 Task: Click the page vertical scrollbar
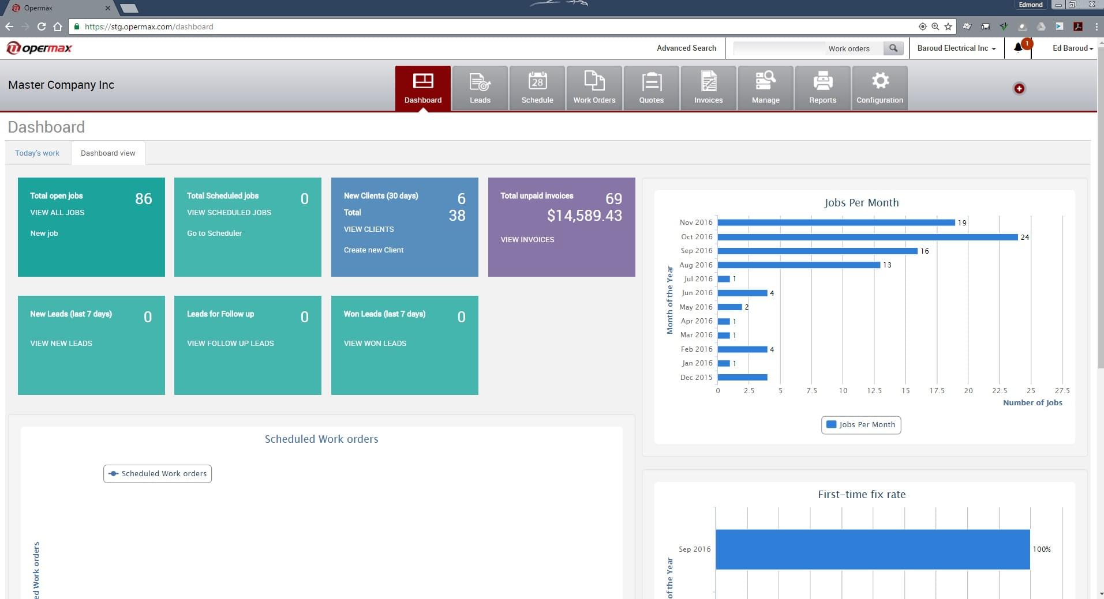tap(1100, 208)
